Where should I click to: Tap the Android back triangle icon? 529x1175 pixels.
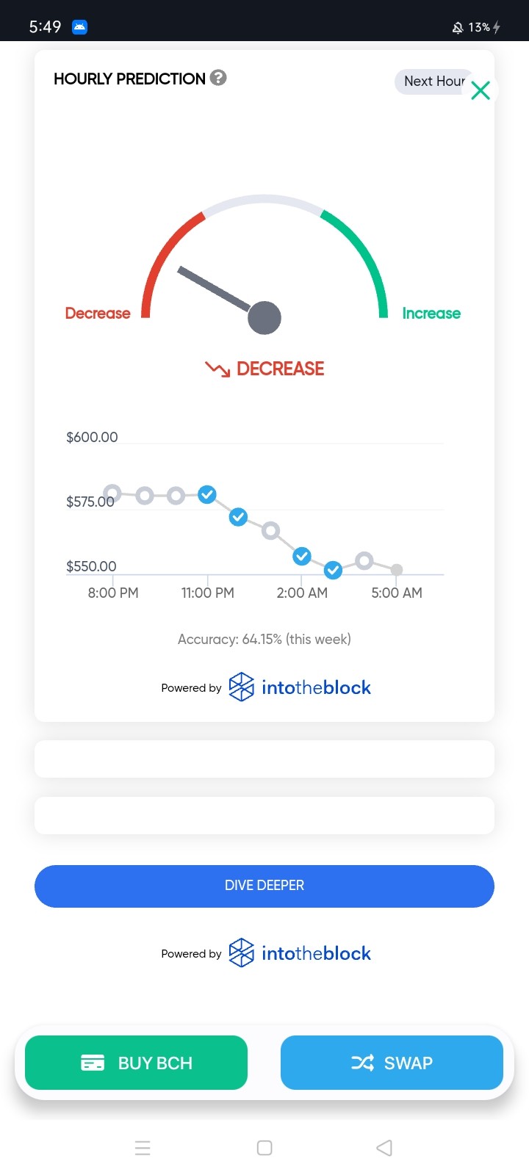[384, 1148]
